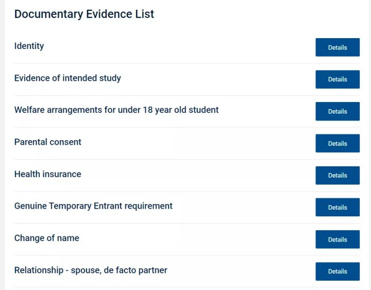371x290 pixels.
Task: Select the Parental consent row label
Action: (x=48, y=142)
